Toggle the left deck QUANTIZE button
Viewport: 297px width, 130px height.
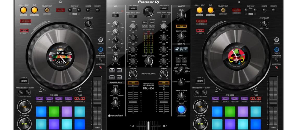(60, 10)
